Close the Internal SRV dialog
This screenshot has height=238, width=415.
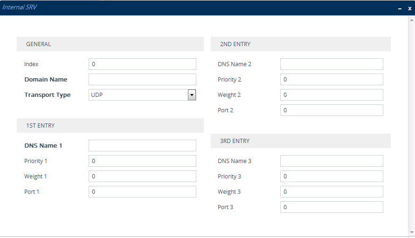point(409,8)
